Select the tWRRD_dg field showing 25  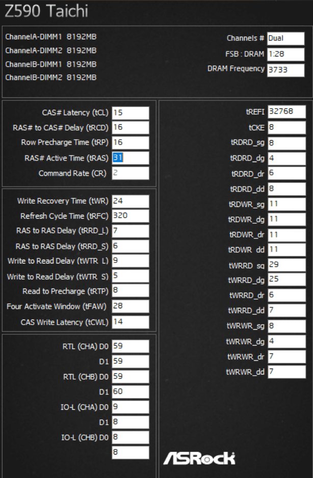tap(287, 280)
